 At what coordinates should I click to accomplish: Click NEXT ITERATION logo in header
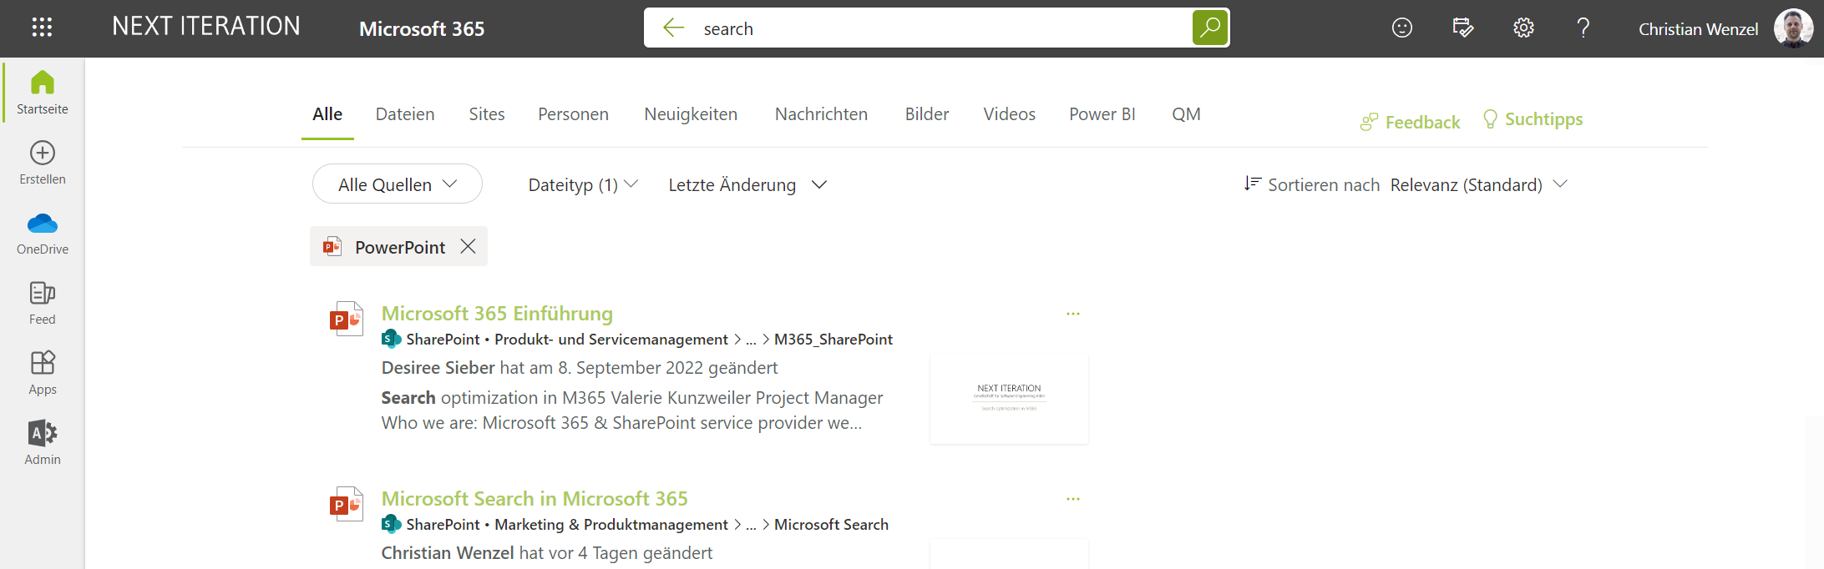(206, 27)
